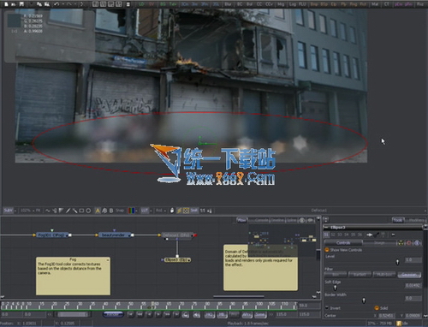Screen dimensions: 428x327
Task: Toggle the Solid checkbox
Action: [x=377, y=308]
